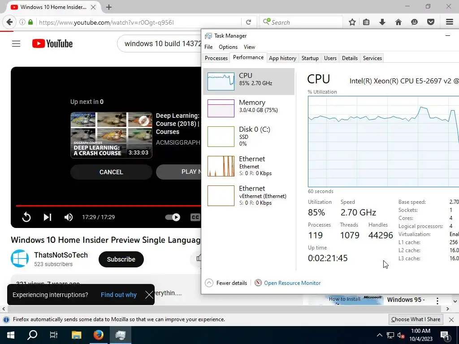Switch to Firefox taskbar icon
Image resolution: width=459 pixels, height=344 pixels.
[98, 335]
